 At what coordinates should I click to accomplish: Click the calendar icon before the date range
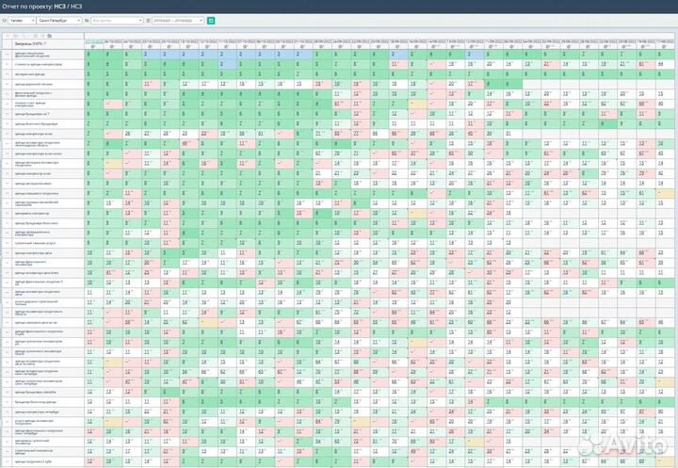[x=147, y=20]
